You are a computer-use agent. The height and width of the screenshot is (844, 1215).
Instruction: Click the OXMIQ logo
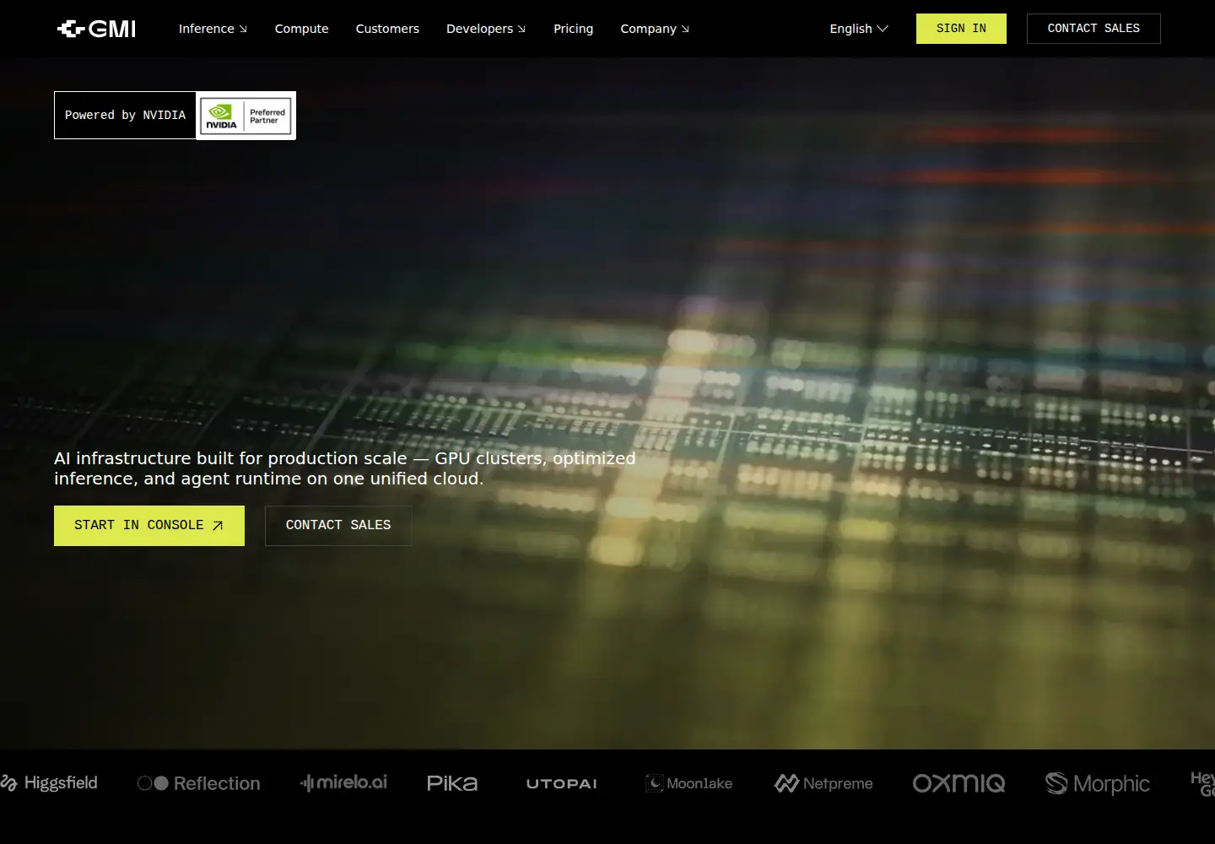(958, 783)
